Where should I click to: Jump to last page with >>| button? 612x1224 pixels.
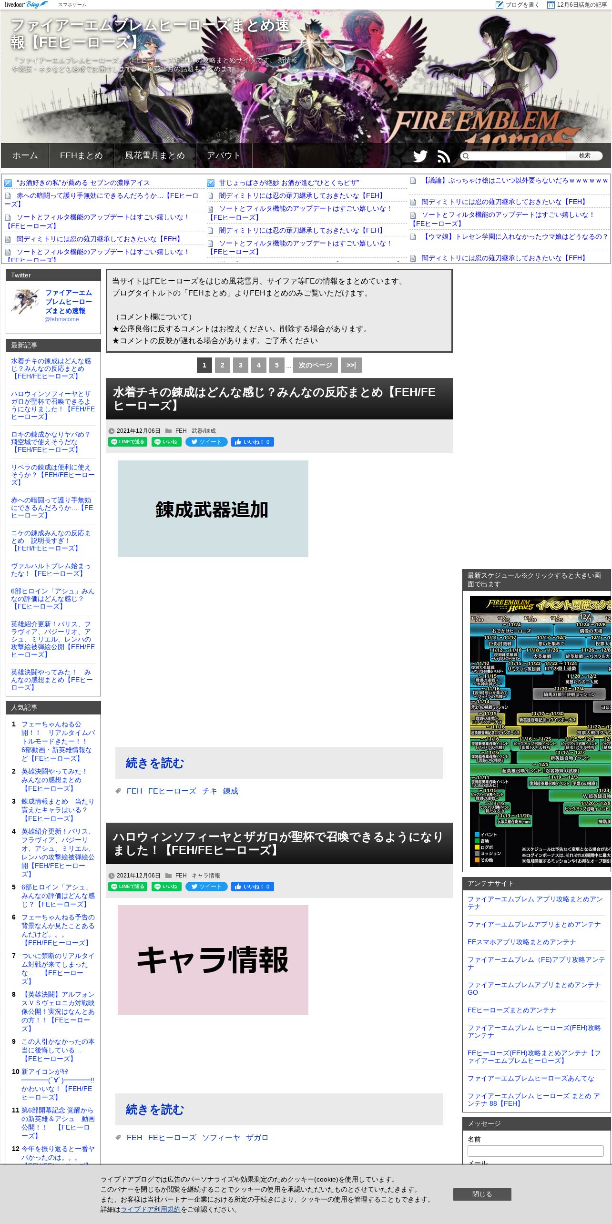(351, 365)
